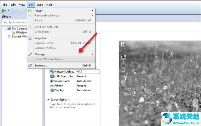Collapse the Description section triangle
Image resolution: width=201 pixels, height=126 pixels.
[x=48, y=100]
